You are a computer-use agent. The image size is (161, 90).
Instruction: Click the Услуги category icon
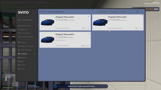(x=19, y=69)
